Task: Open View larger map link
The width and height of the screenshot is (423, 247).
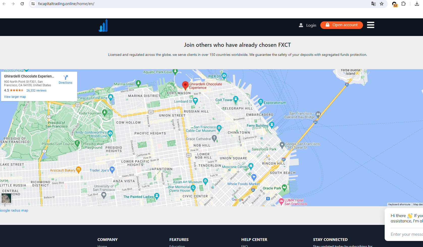Action: (x=15, y=97)
